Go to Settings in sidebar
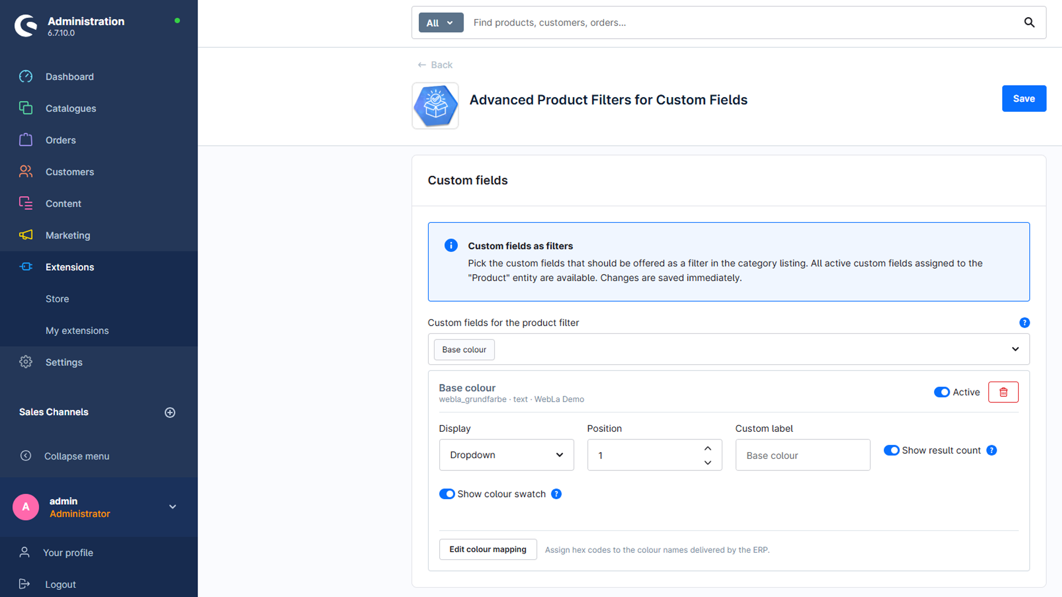The height and width of the screenshot is (597, 1062). click(x=64, y=363)
